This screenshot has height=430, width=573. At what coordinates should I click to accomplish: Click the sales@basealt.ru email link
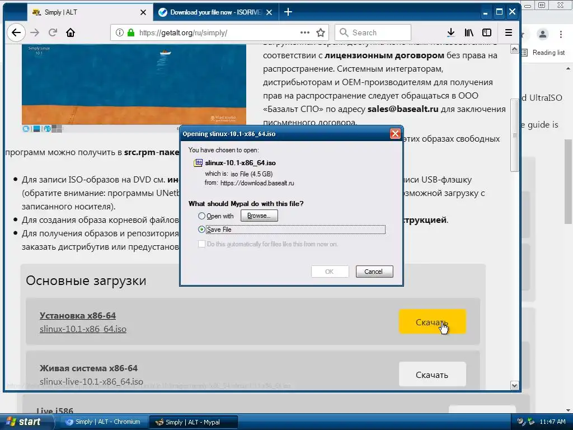point(403,109)
